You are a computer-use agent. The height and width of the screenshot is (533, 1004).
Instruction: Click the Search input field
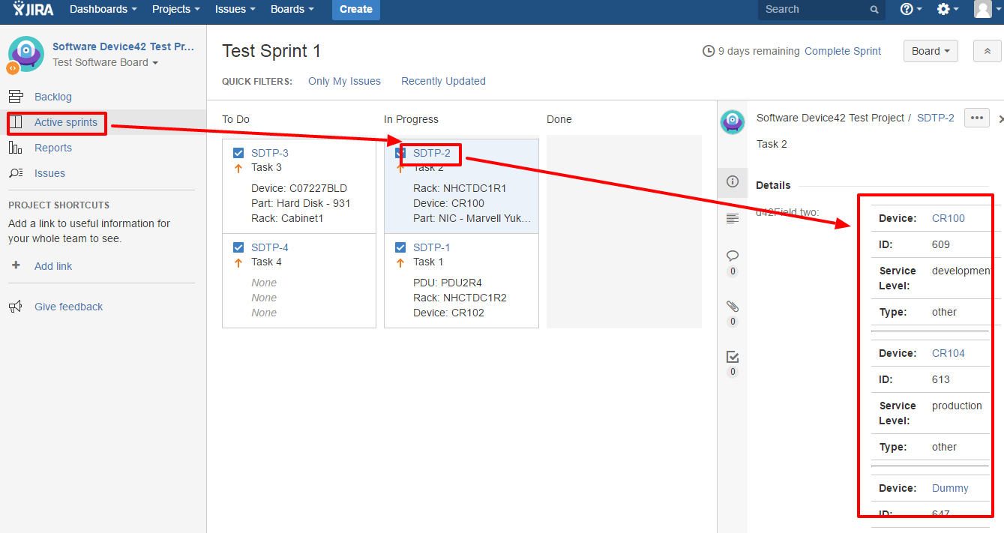pyautogui.click(x=814, y=9)
